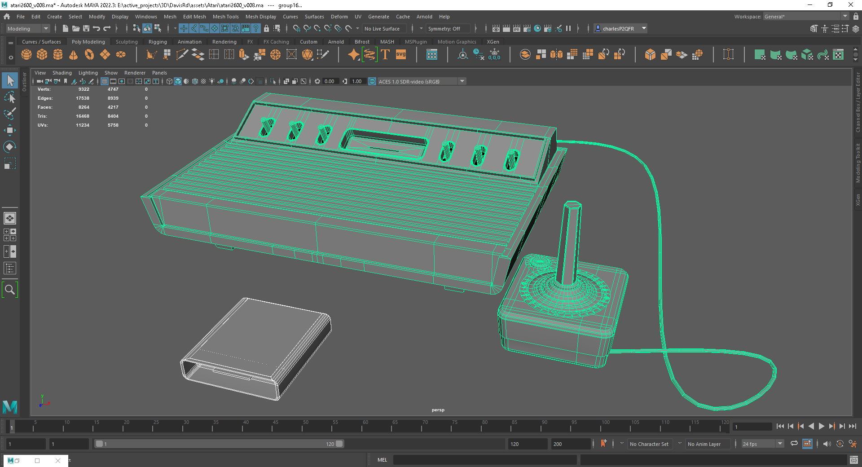This screenshot has width=862, height=467.
Task: Open the Script Editor icon
Action: coord(853,460)
